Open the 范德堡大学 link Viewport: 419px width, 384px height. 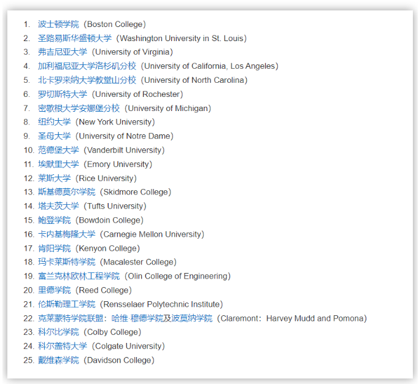58,150
